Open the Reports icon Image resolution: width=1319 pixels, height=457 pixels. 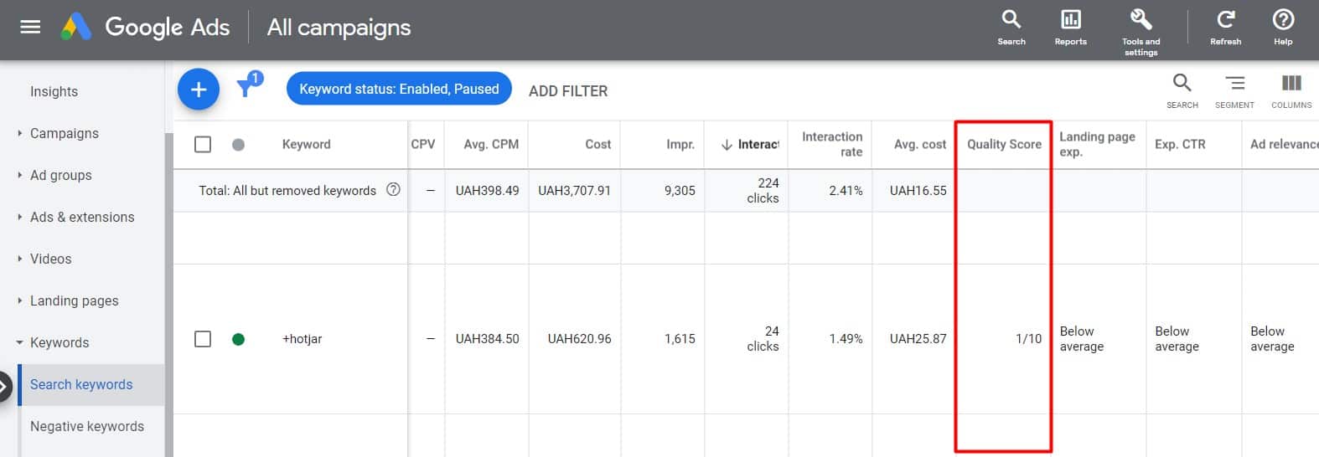(1070, 28)
